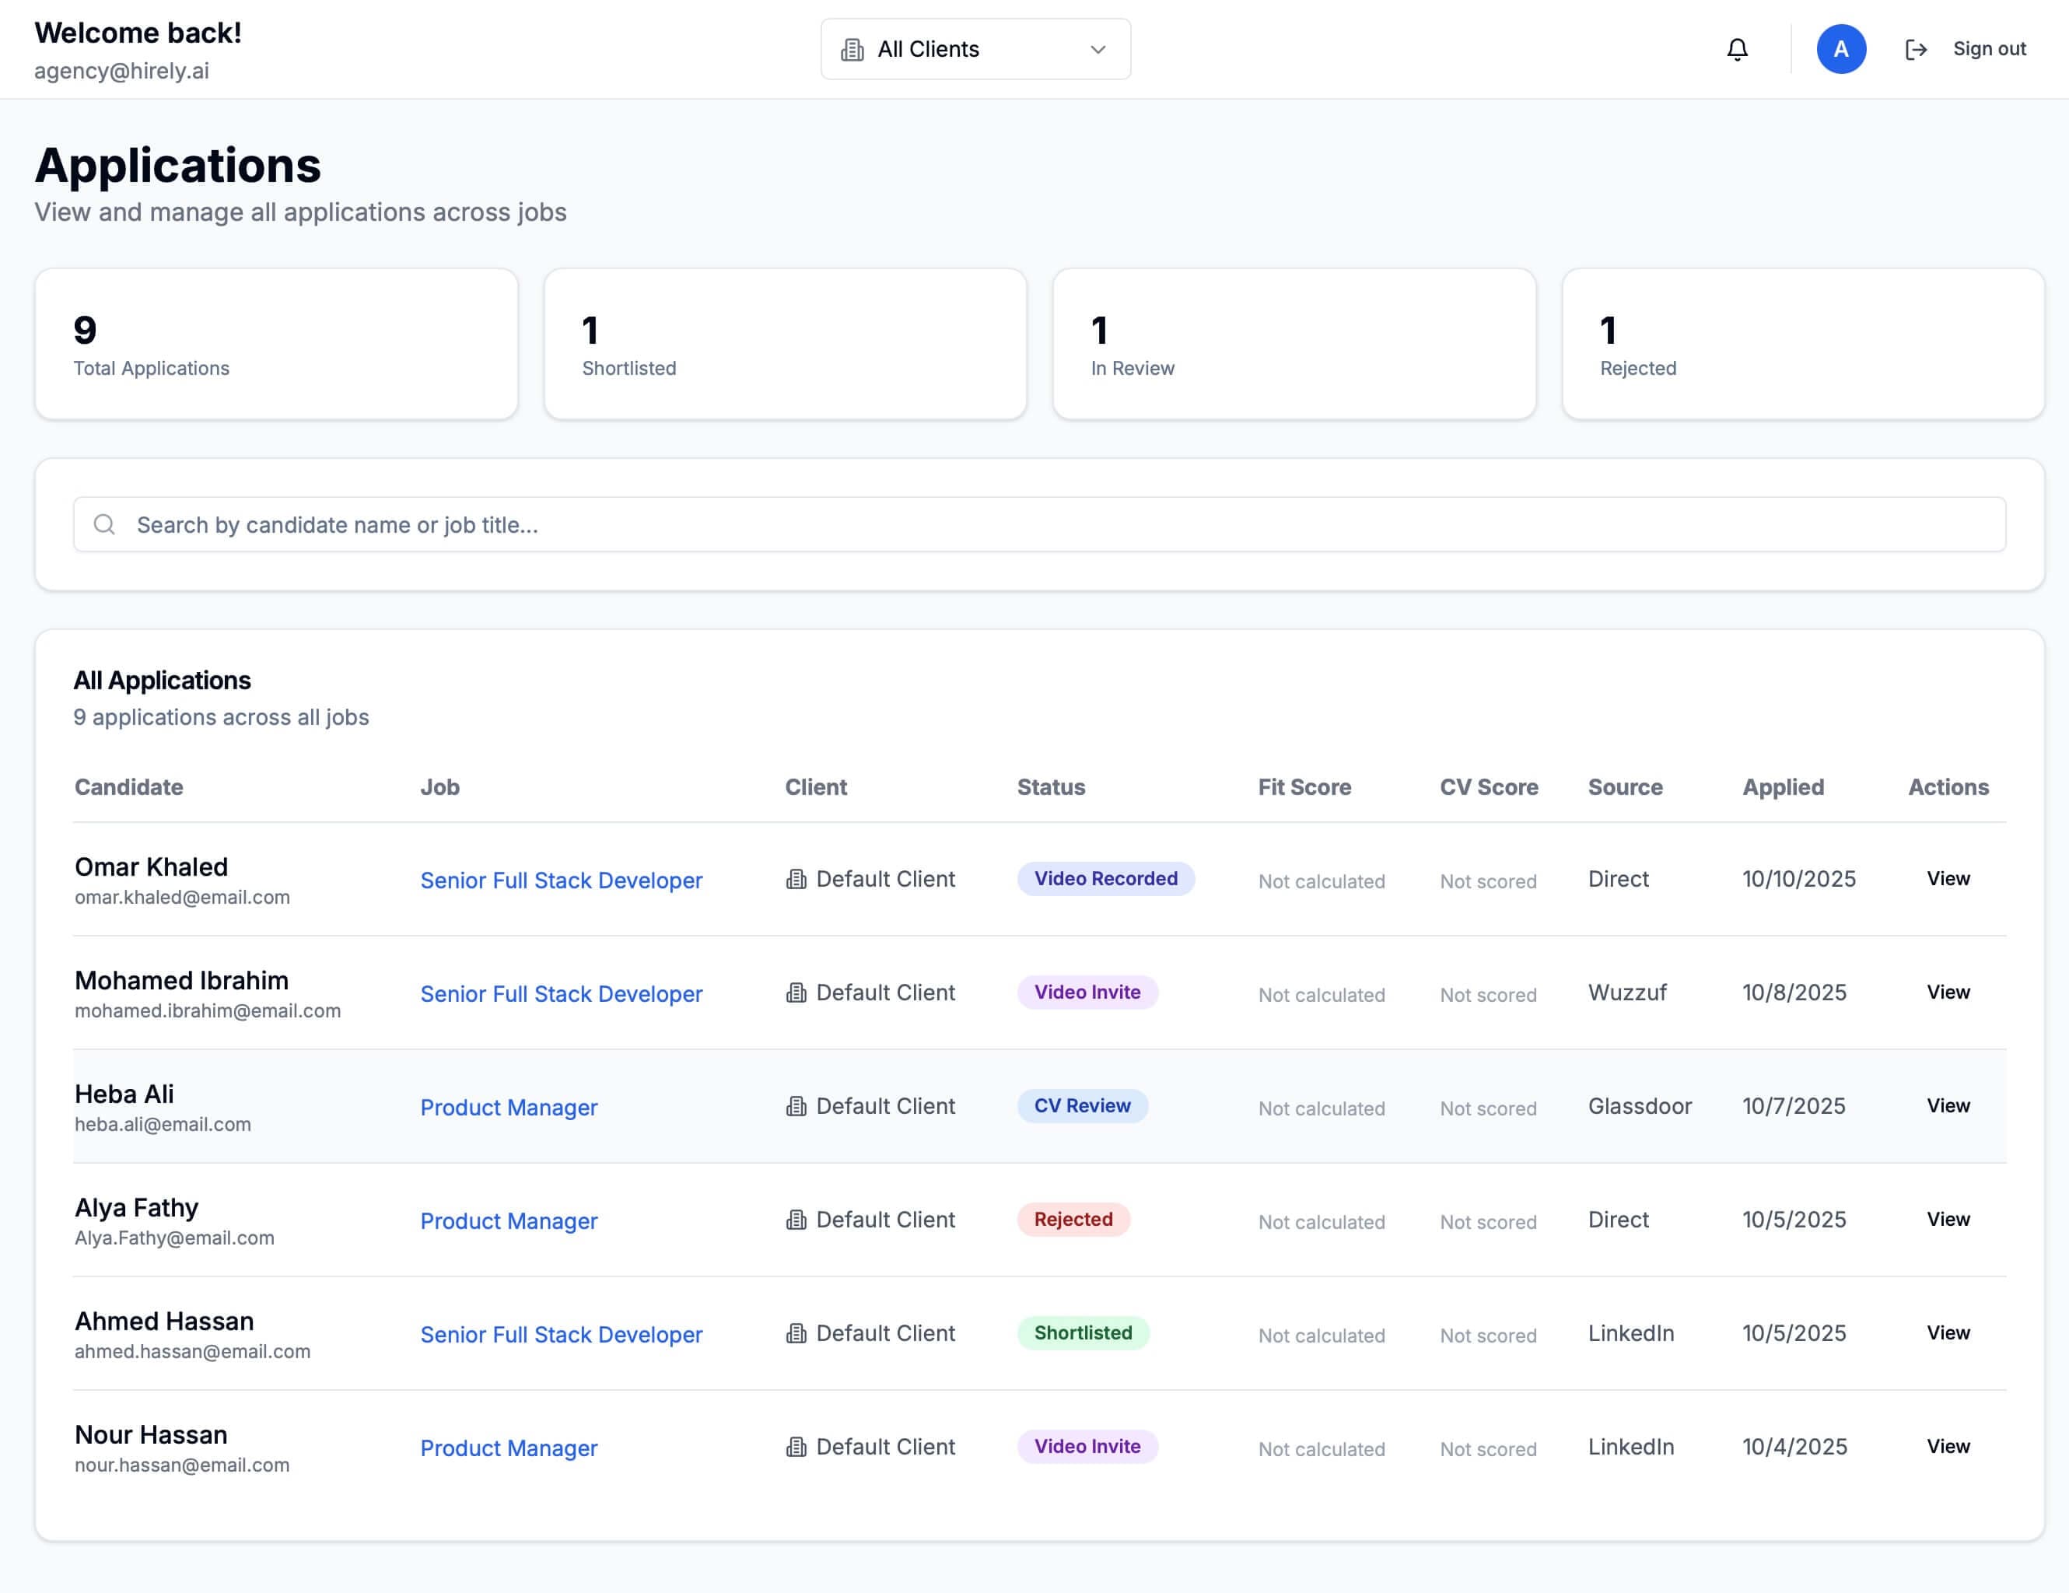Click the In Review stat card
The height and width of the screenshot is (1593, 2069).
[1294, 343]
